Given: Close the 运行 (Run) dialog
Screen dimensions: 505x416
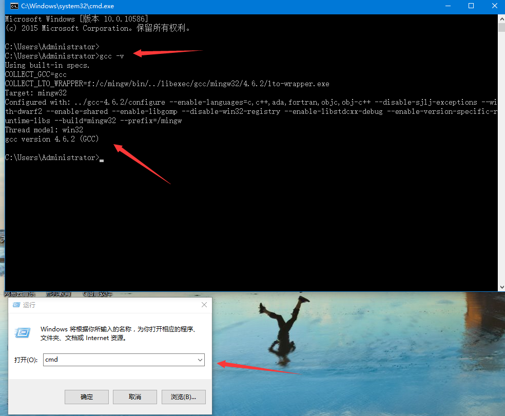Looking at the screenshot, I should pyautogui.click(x=204, y=305).
